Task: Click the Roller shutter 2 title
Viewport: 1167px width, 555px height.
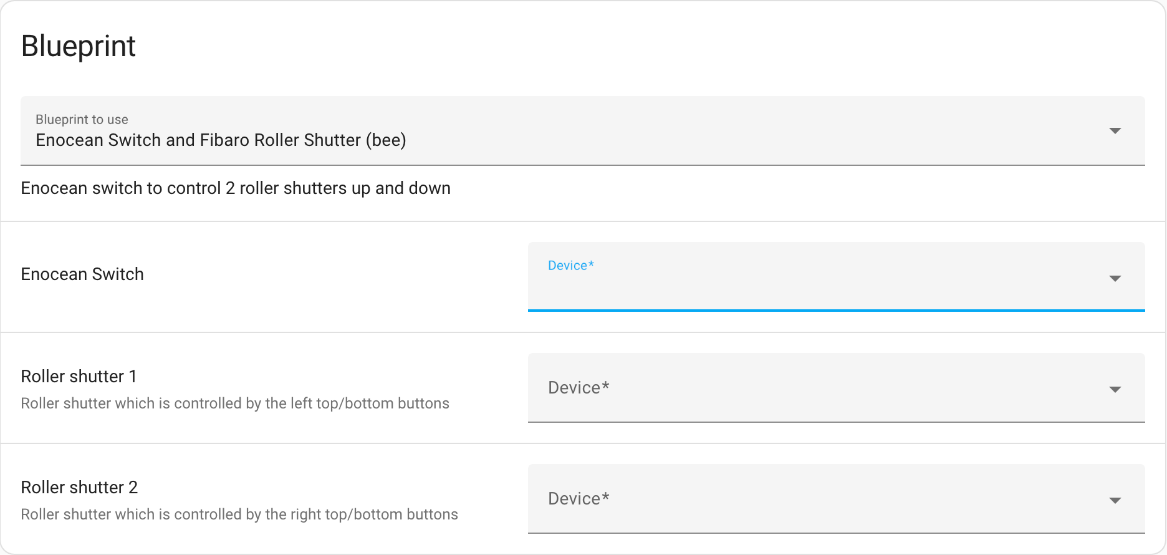Action: tap(79, 488)
